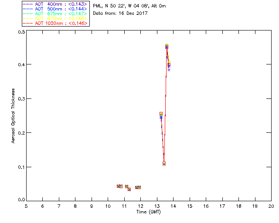
Task: Click the AOT 1020nm legend entry
Action: tap(55, 23)
